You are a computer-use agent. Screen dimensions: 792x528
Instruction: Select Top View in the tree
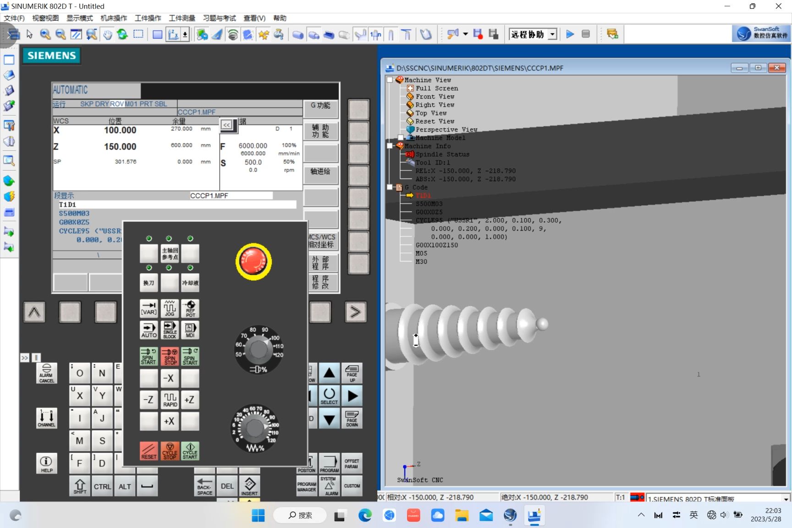(x=431, y=113)
